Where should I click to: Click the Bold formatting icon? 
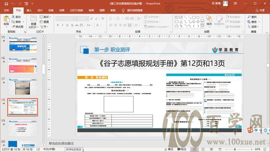click(58, 25)
